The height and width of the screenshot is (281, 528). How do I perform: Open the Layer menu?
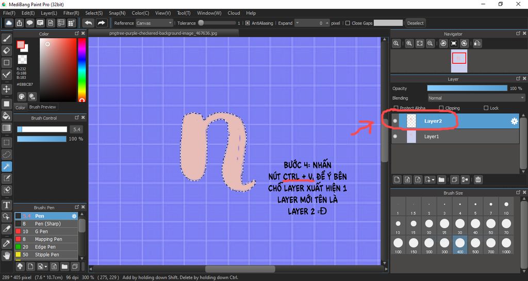(49, 13)
